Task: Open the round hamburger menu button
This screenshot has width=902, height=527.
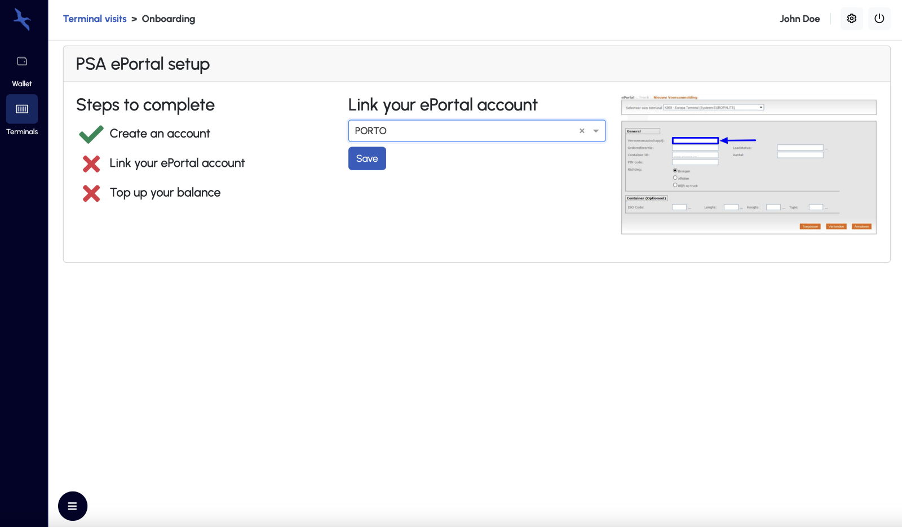Action: (x=73, y=506)
